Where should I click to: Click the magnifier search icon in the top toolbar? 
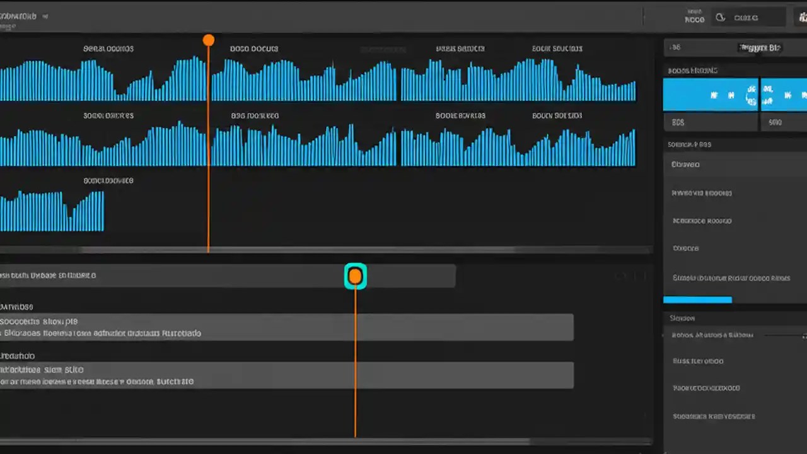point(721,18)
